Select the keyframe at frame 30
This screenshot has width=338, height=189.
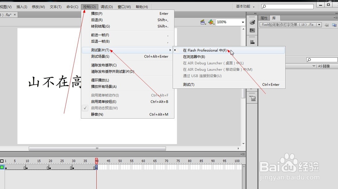pos(73,167)
